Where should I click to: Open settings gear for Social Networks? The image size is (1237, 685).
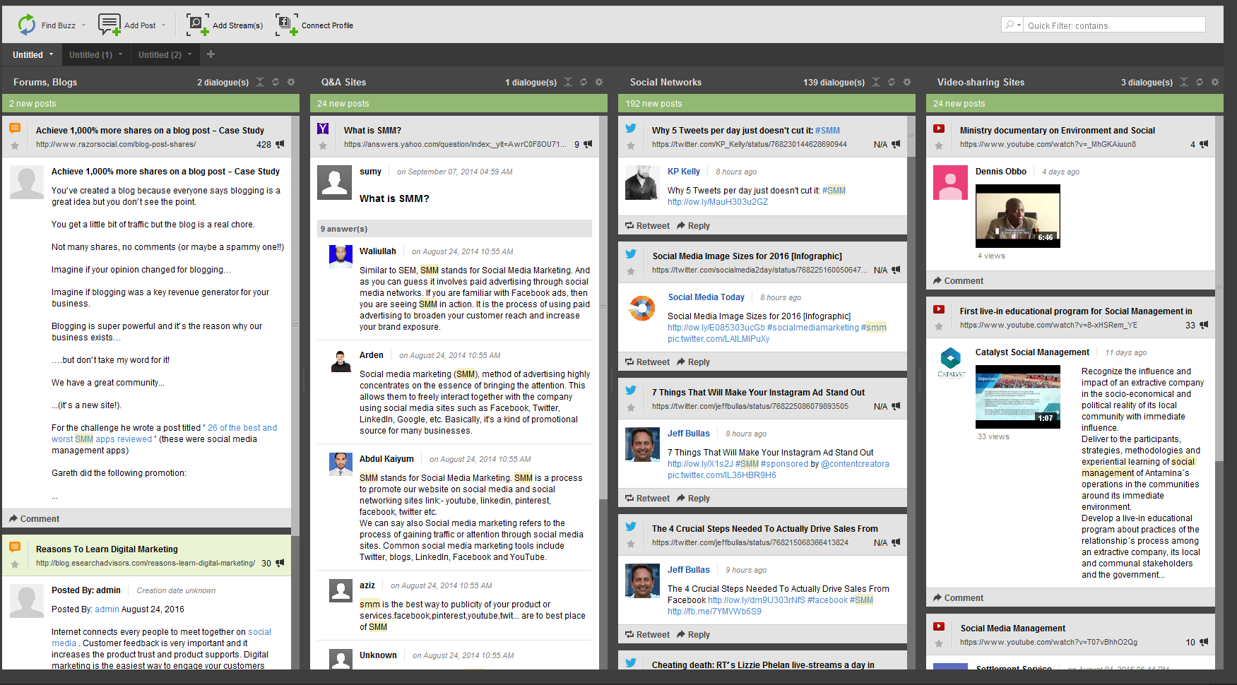(x=907, y=82)
